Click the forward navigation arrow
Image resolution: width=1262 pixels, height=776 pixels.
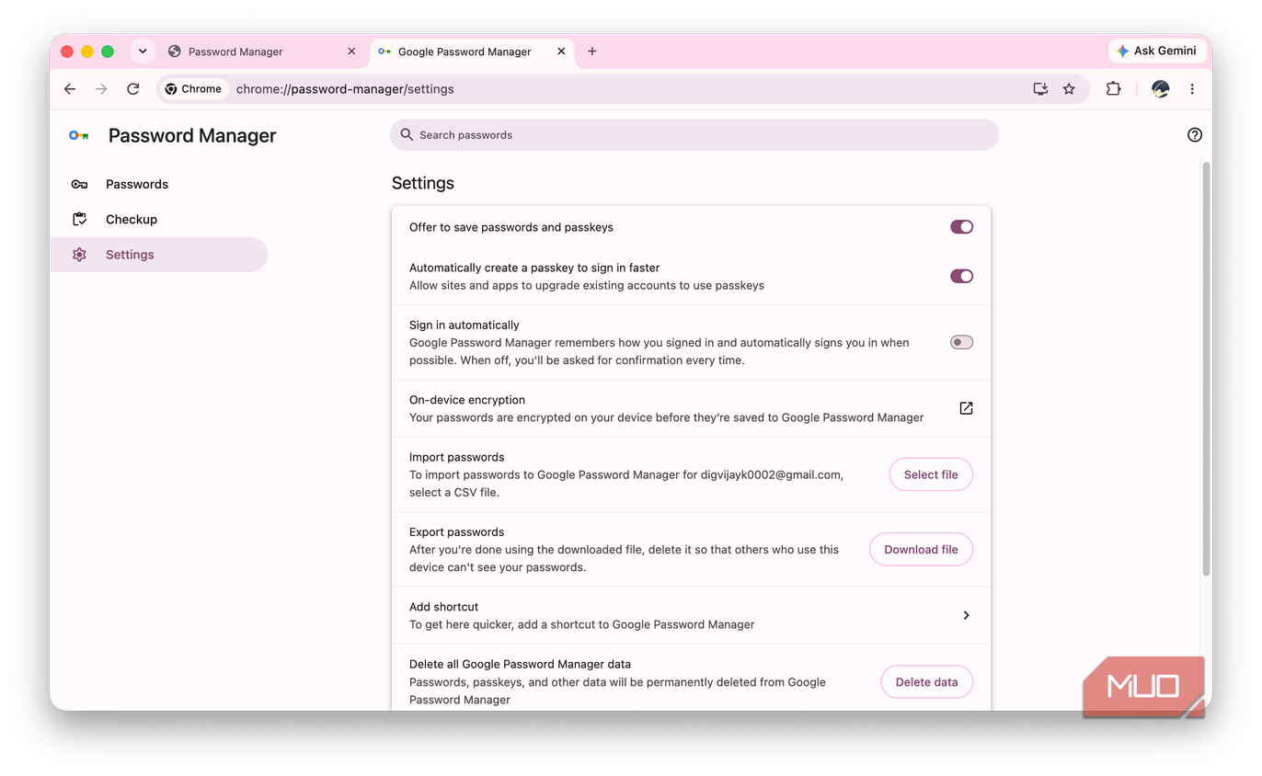tap(101, 89)
